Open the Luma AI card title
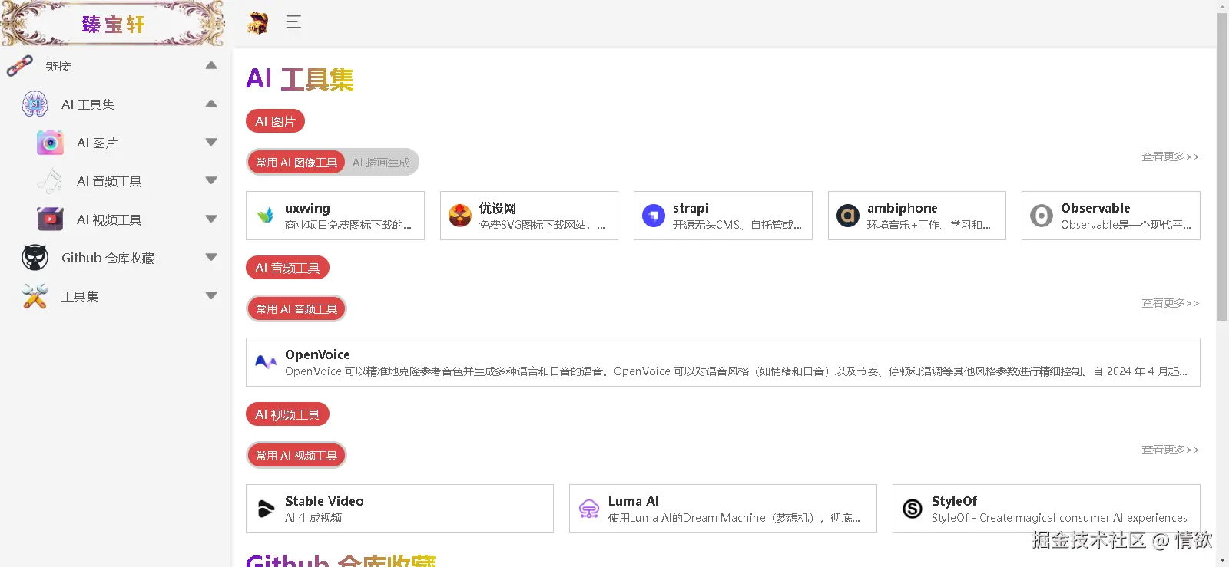Image resolution: width=1229 pixels, height=567 pixels. point(634,501)
